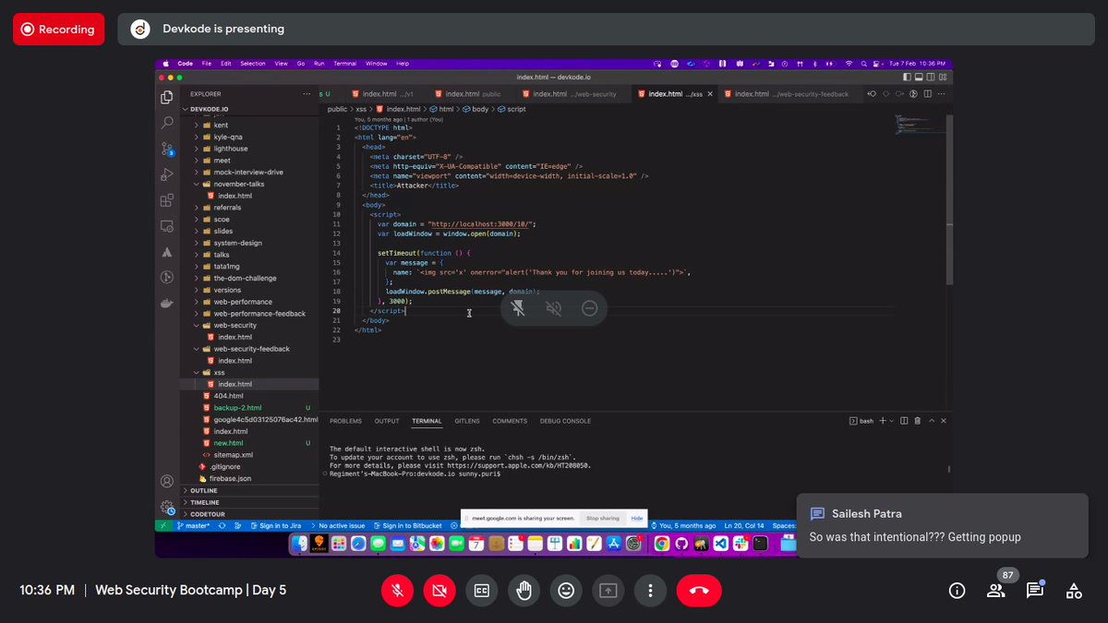Open Terminal menu in menu bar
Screen dimensions: 1108x623
(344, 64)
